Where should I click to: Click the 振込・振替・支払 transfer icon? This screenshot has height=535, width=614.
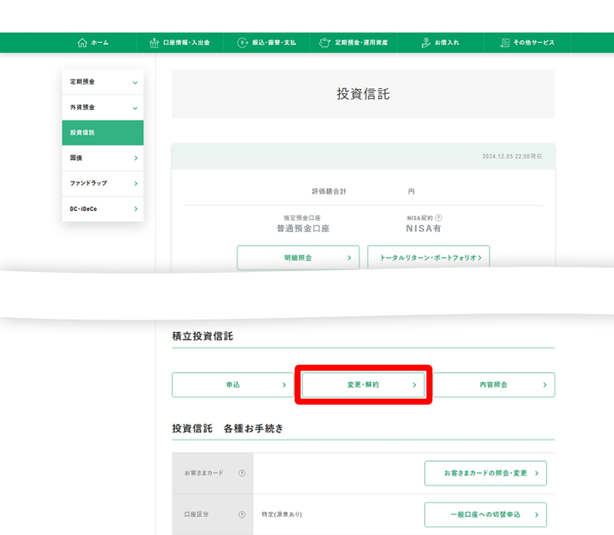(x=243, y=43)
